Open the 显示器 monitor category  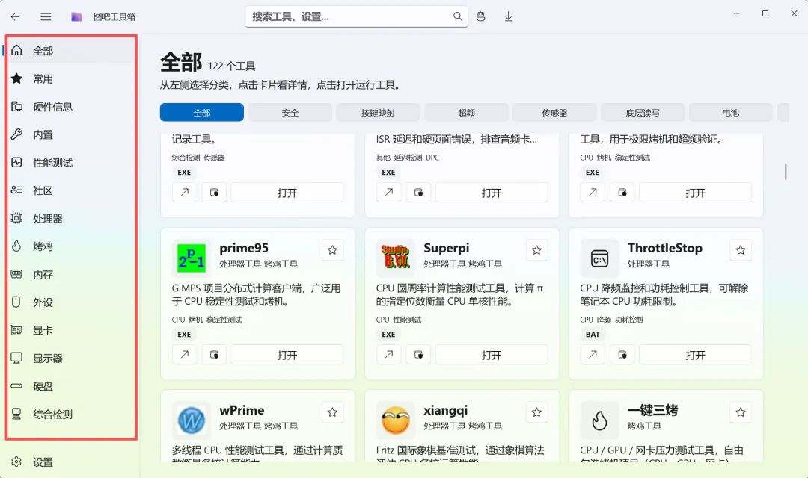pyautogui.click(x=70, y=358)
